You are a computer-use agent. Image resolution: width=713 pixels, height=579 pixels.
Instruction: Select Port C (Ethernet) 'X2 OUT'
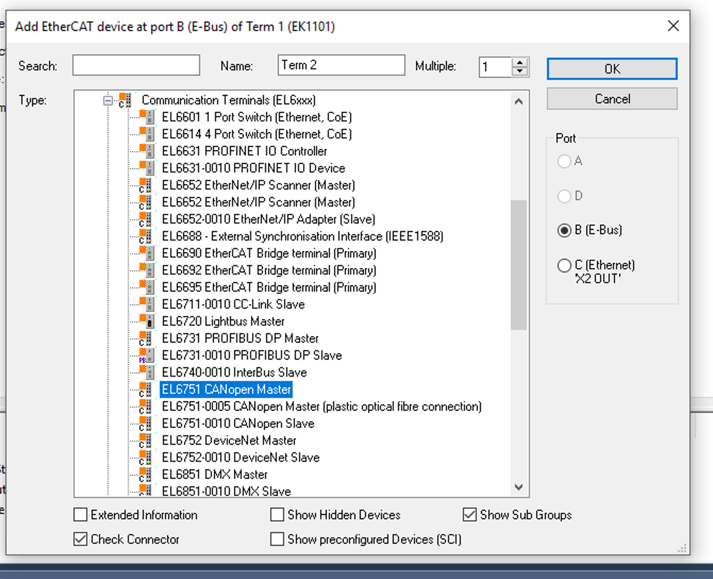coord(565,266)
